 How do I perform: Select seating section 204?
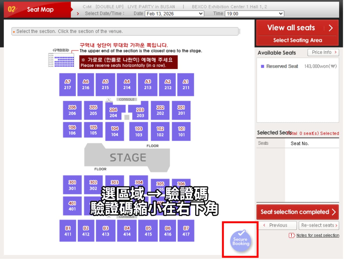[113, 113]
